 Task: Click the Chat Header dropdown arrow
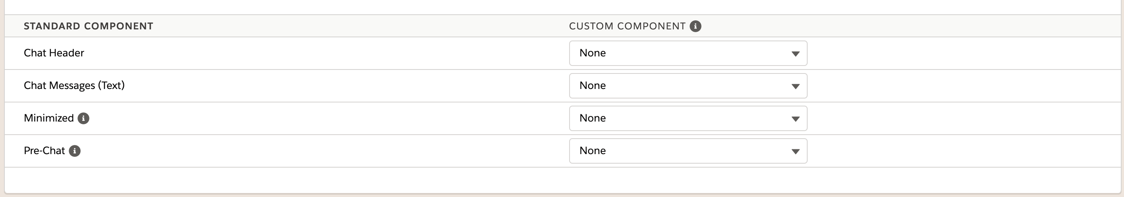tap(795, 54)
